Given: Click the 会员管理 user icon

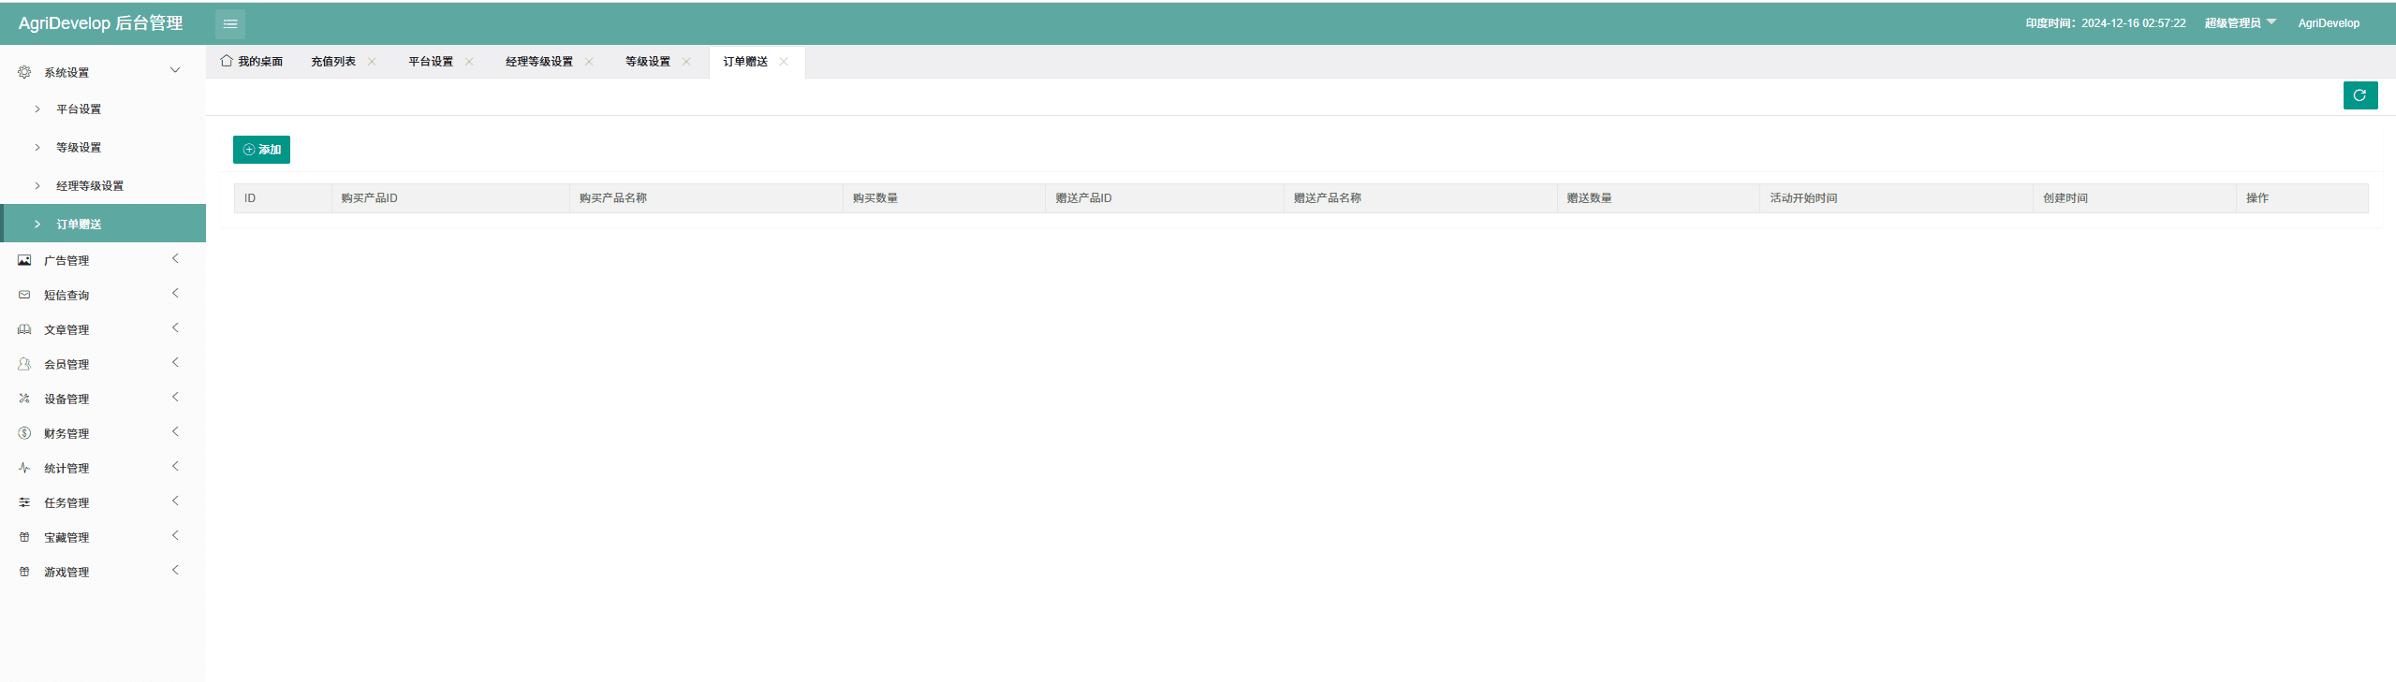Looking at the screenshot, I should point(24,364).
